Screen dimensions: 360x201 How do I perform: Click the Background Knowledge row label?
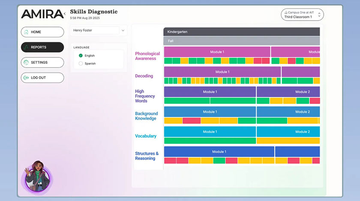pos(146,116)
